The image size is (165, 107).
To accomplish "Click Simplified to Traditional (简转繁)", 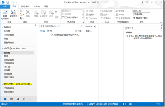I will [x=120, y=14].
